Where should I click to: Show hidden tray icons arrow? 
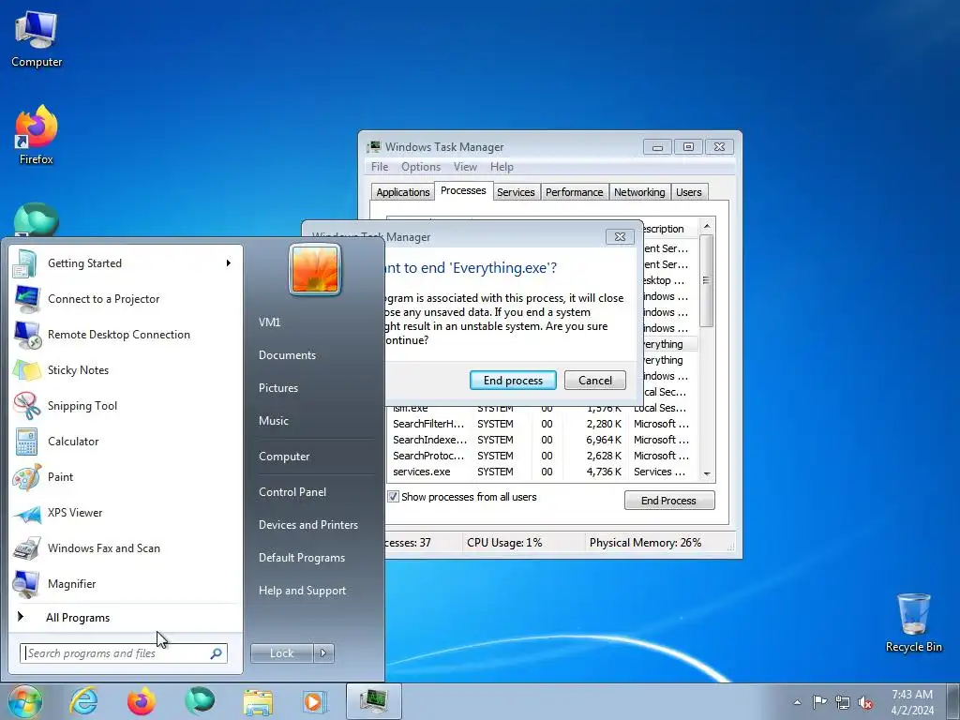pyautogui.click(x=797, y=702)
